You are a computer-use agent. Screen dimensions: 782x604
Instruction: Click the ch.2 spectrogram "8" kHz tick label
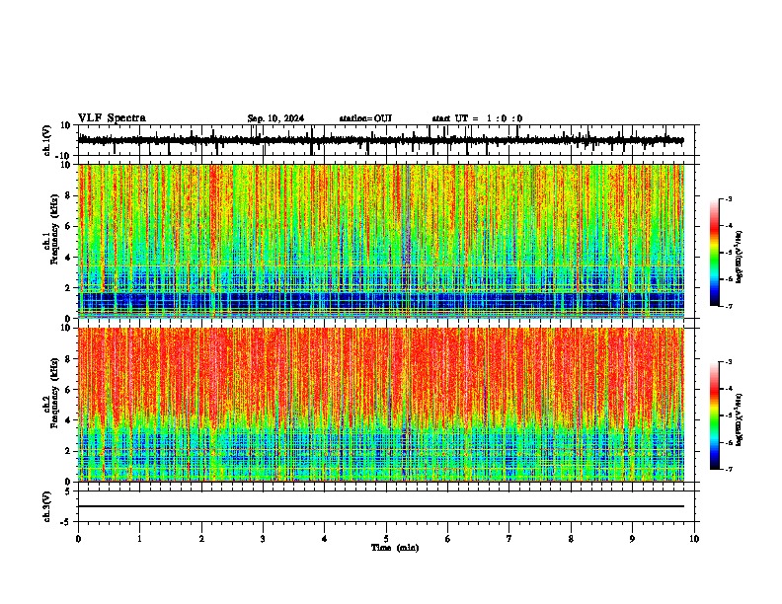69,359
